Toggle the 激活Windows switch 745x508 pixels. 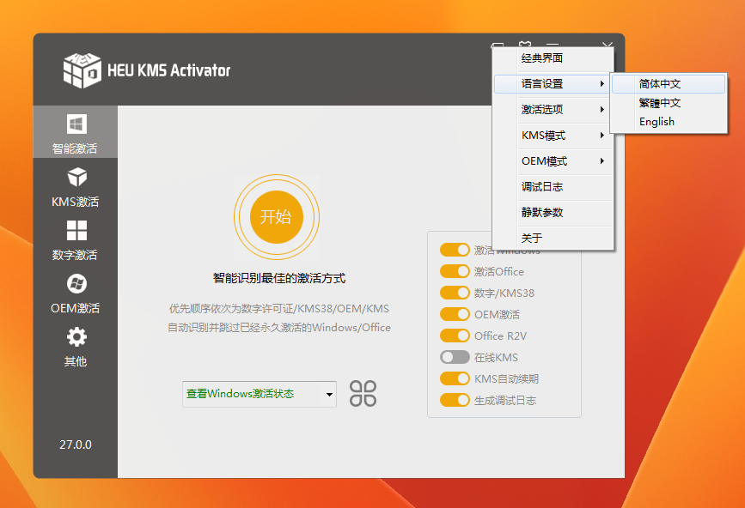pos(455,250)
